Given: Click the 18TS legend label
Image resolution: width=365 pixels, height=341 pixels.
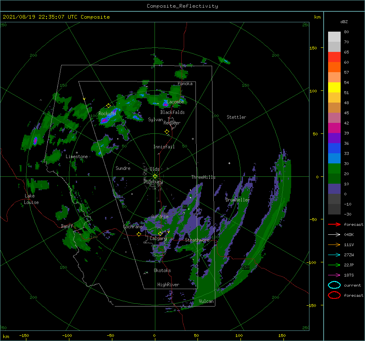Looking at the screenshot, I should pyautogui.click(x=349, y=275).
